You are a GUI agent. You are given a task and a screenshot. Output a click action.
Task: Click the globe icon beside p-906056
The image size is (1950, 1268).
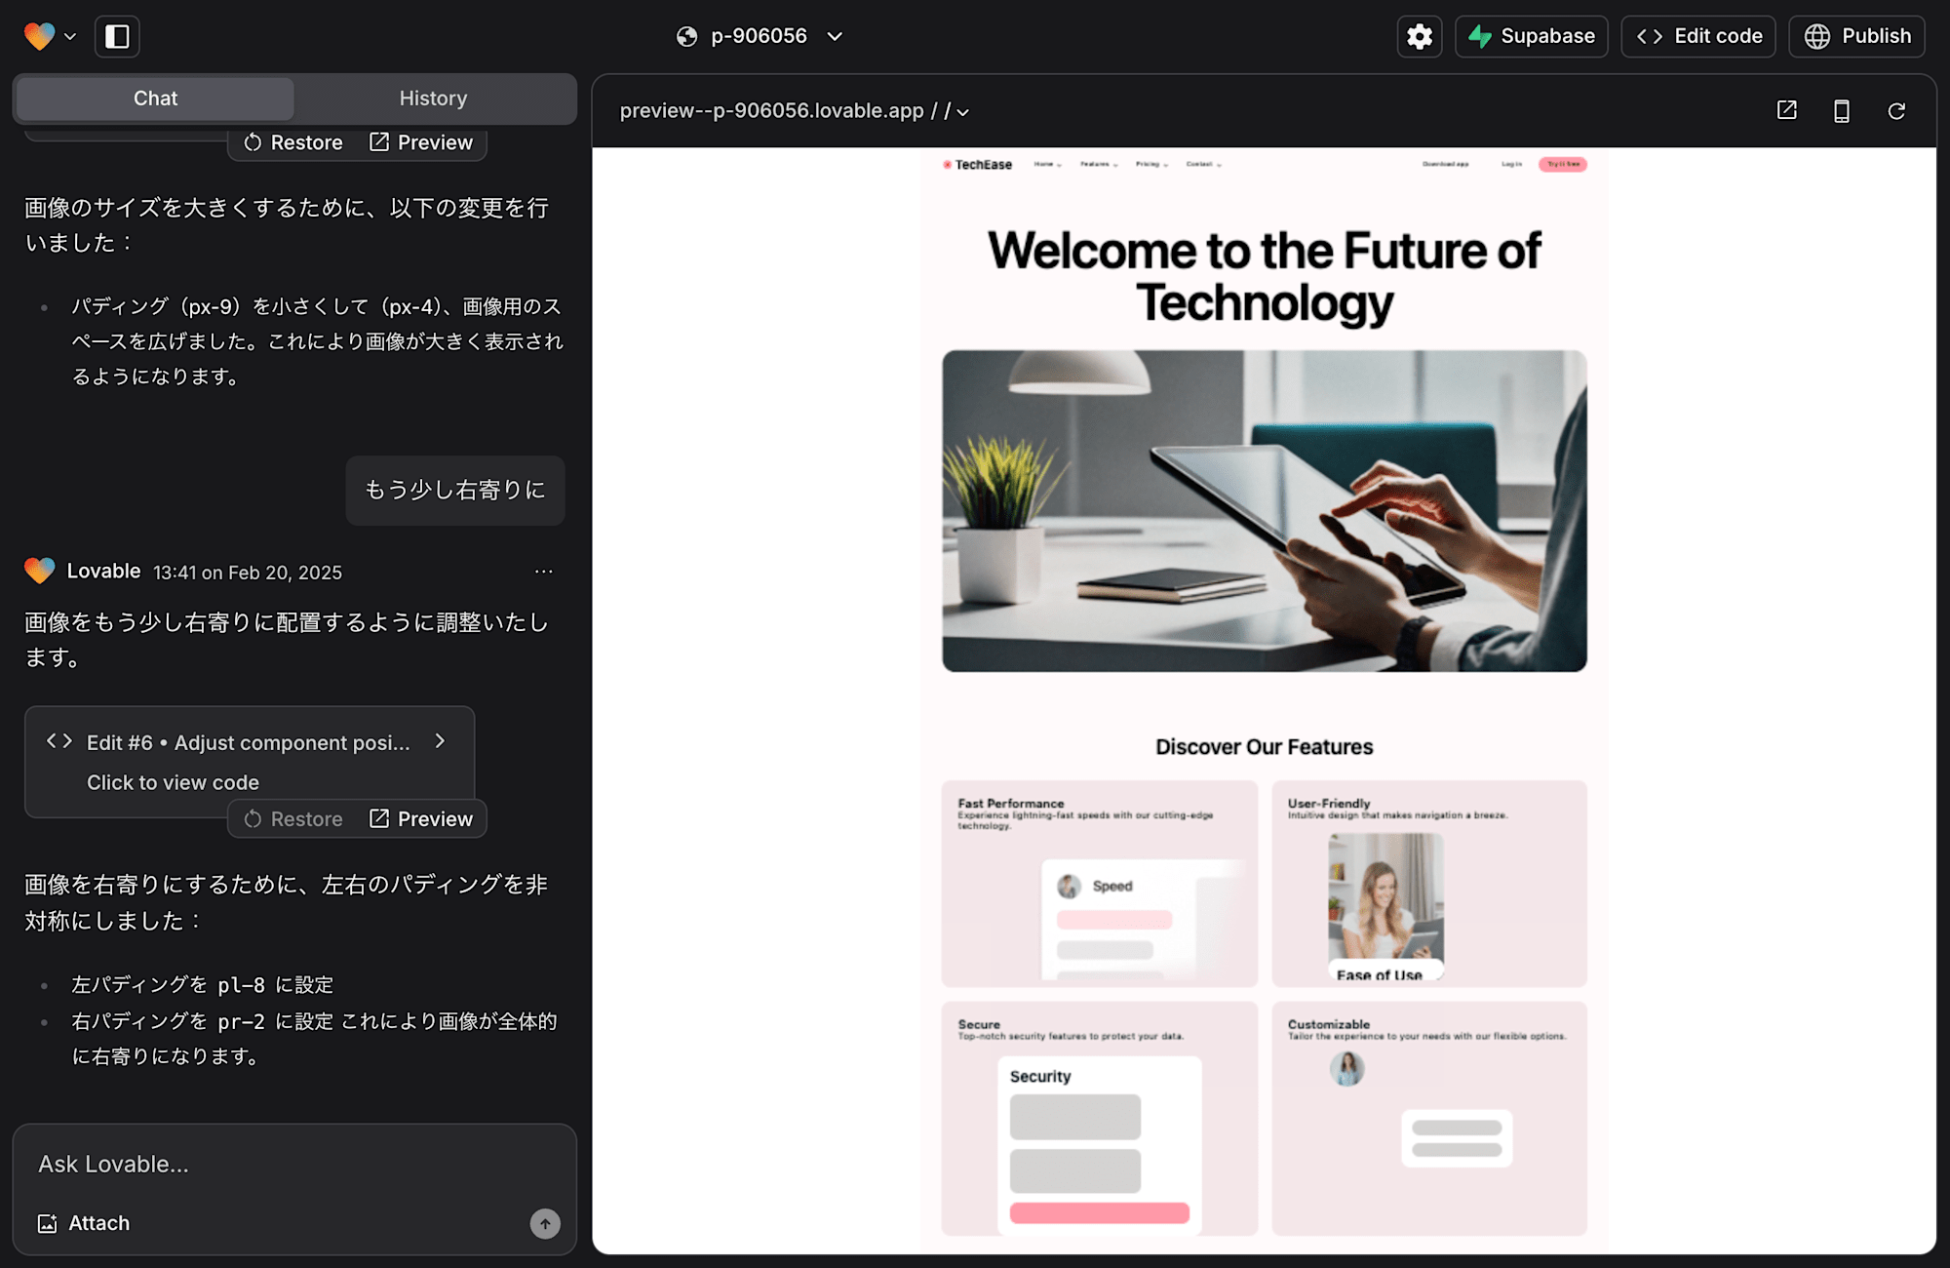point(687,36)
